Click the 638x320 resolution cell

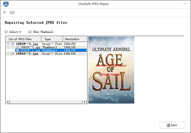[x=69, y=54]
